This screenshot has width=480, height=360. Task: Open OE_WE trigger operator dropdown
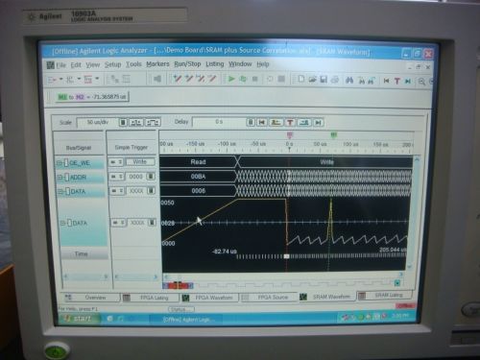pos(116,162)
